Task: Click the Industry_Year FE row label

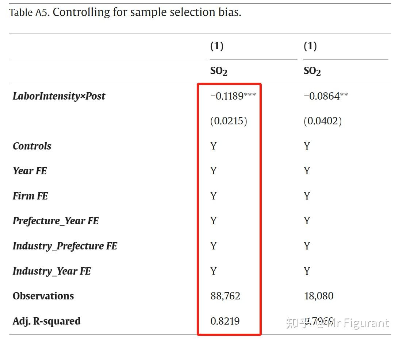Action: pyautogui.click(x=52, y=271)
